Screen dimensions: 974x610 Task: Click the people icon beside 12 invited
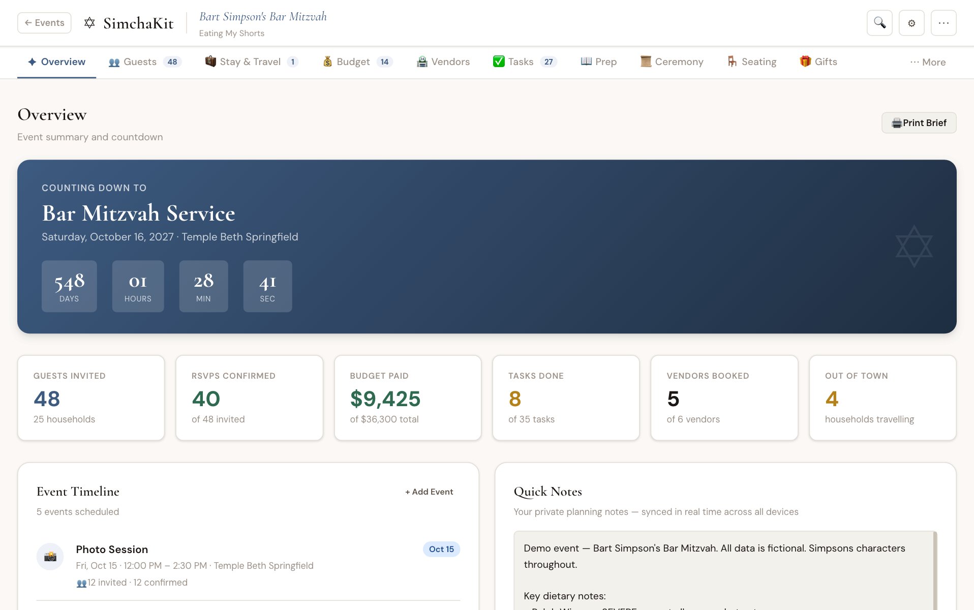(x=81, y=583)
